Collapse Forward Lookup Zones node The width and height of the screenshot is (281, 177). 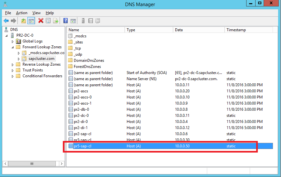(13, 47)
